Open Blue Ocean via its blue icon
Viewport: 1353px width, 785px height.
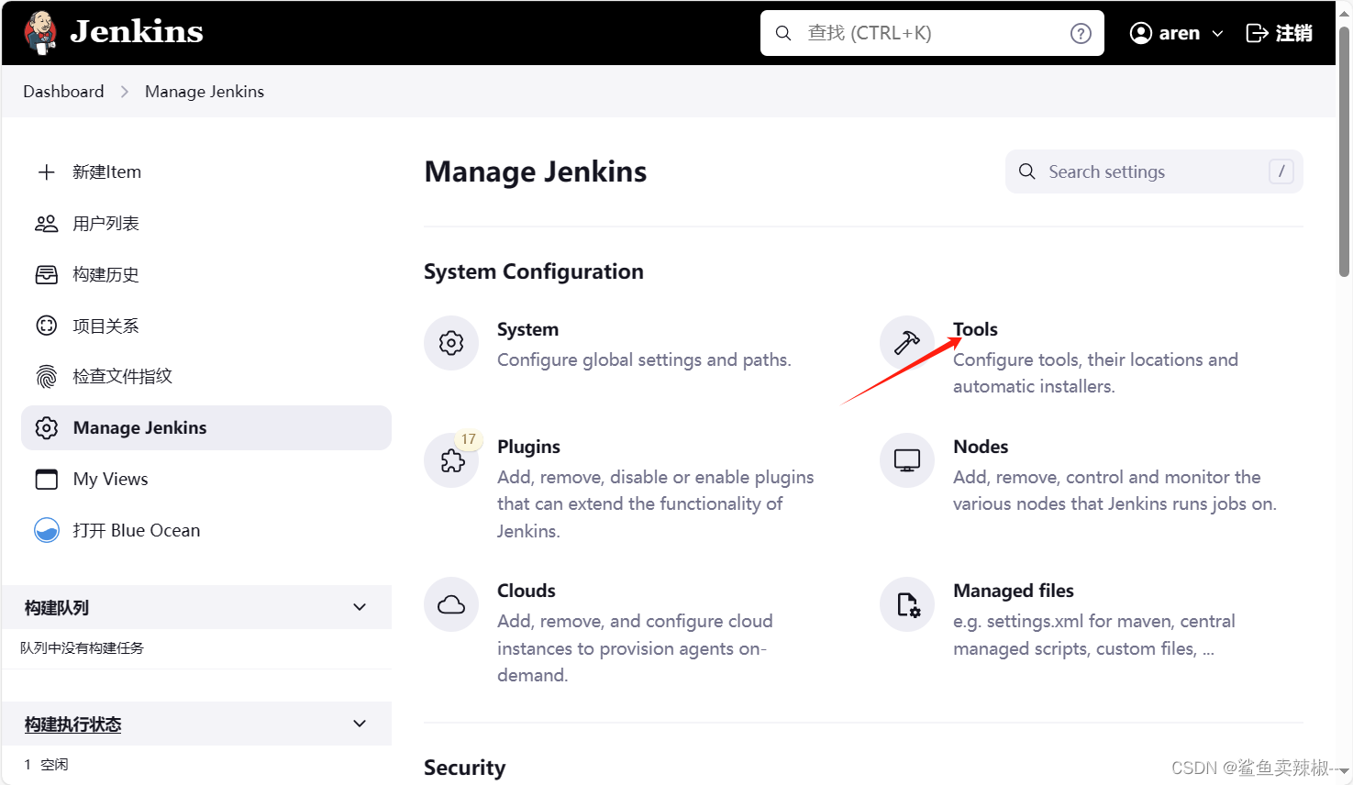coord(46,530)
